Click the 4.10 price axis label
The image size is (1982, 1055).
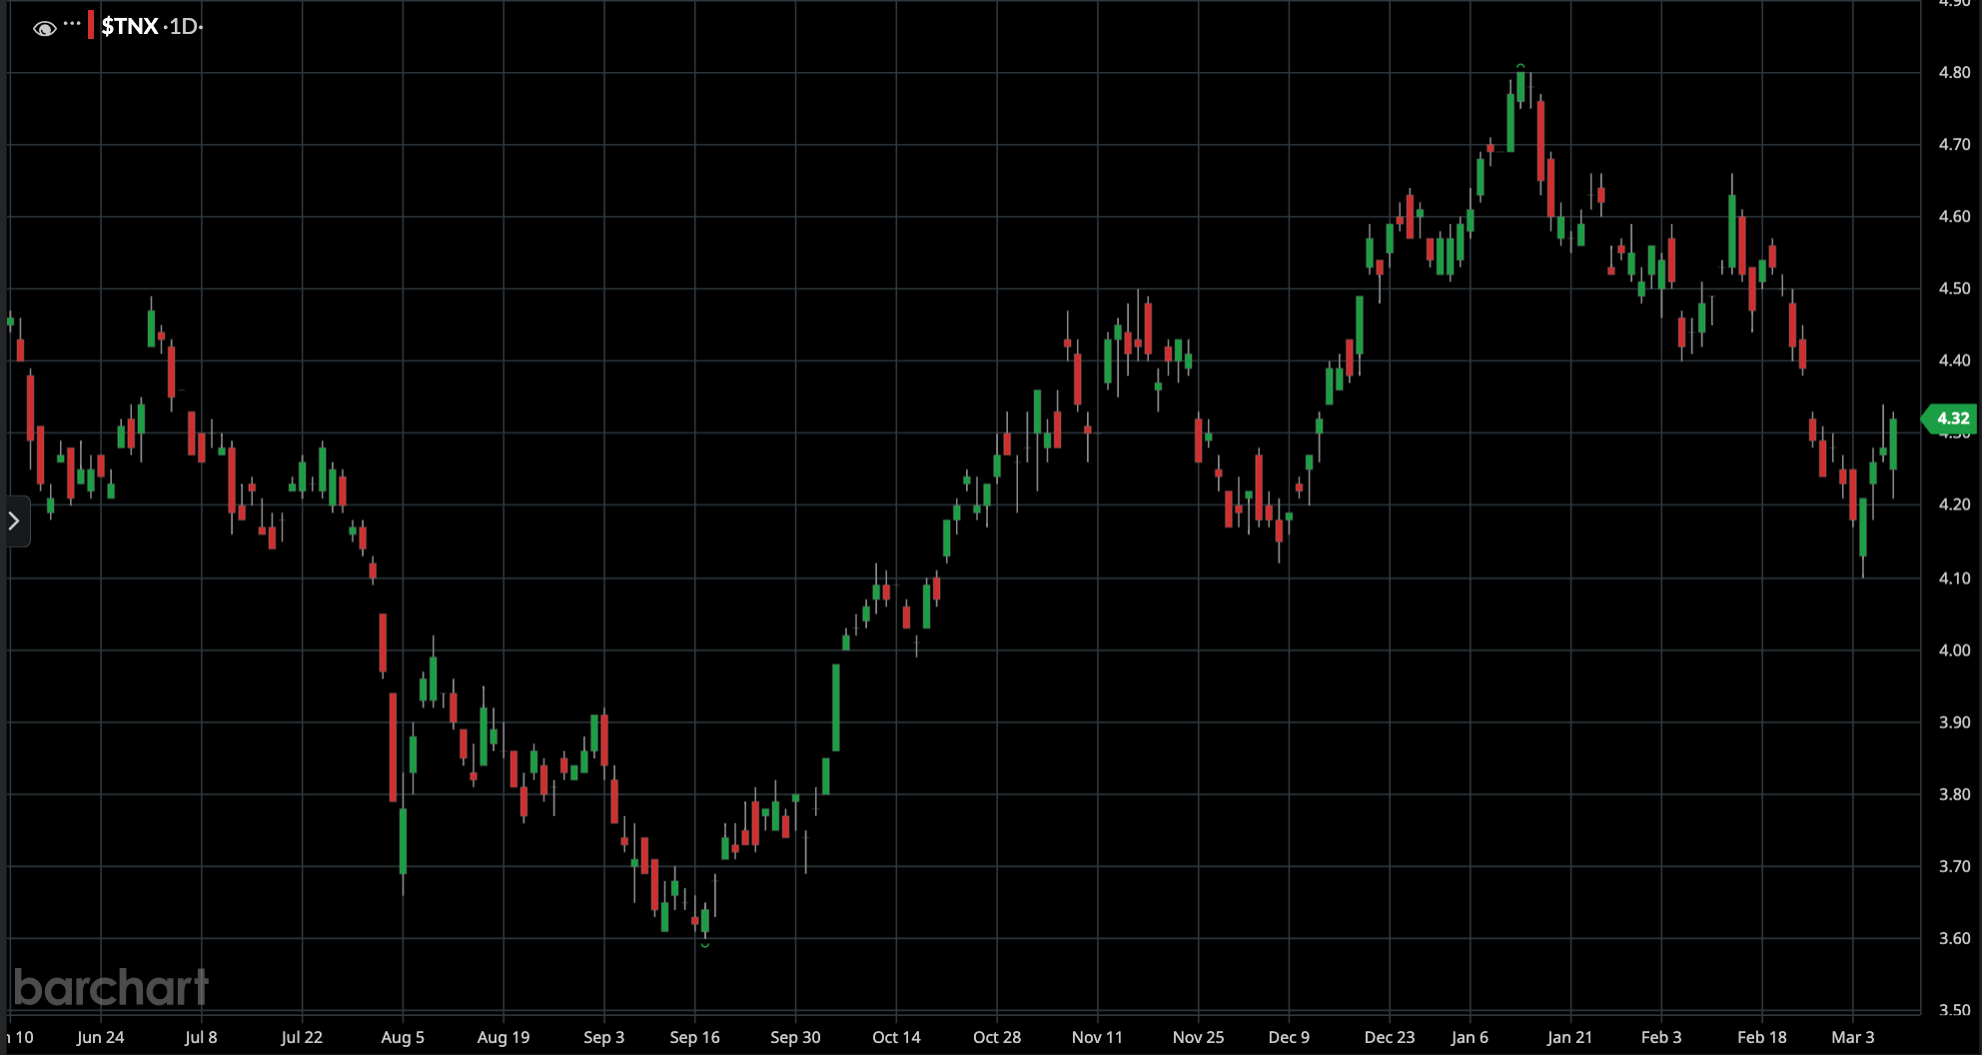pyautogui.click(x=1954, y=577)
